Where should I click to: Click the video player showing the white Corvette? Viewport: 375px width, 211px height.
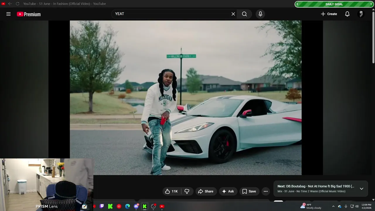(x=185, y=98)
